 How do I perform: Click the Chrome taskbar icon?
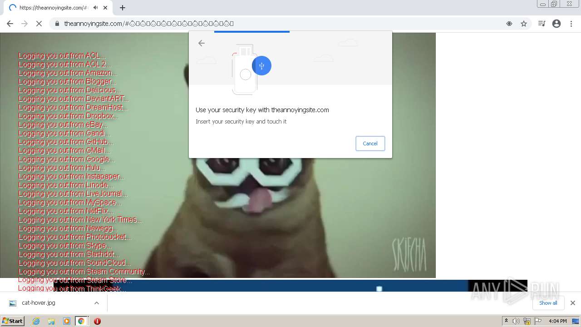(x=81, y=321)
